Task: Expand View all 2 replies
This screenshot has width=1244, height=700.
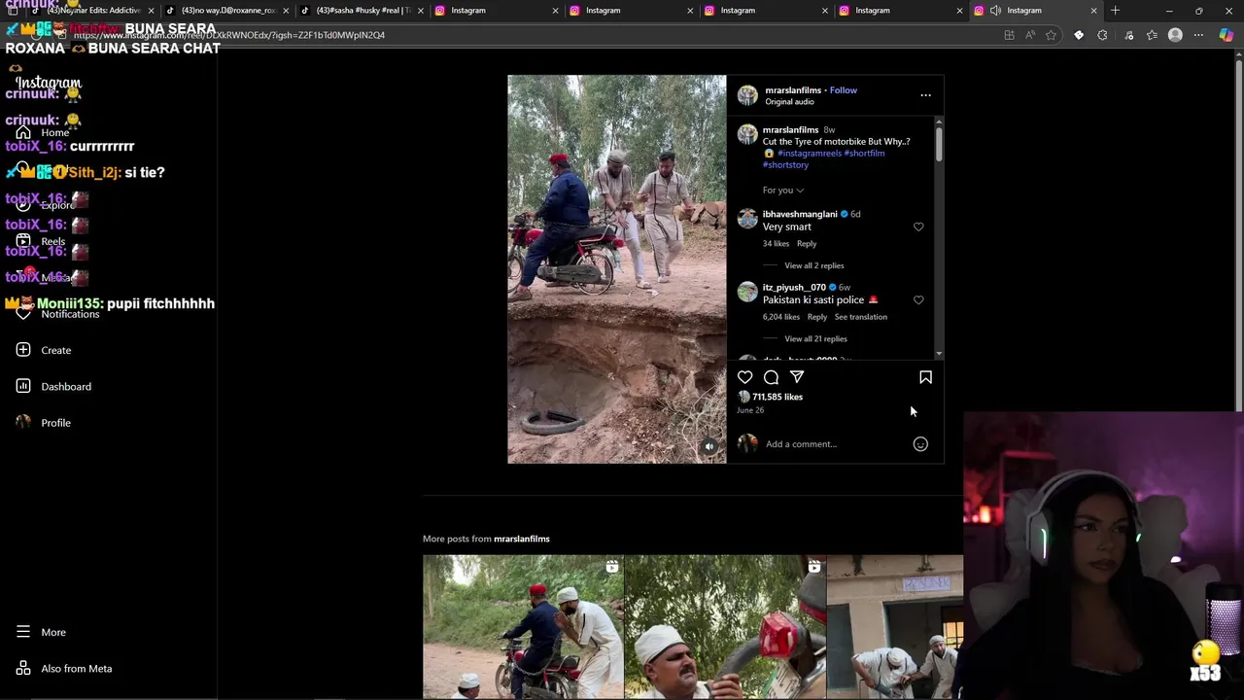Action: pyautogui.click(x=814, y=265)
